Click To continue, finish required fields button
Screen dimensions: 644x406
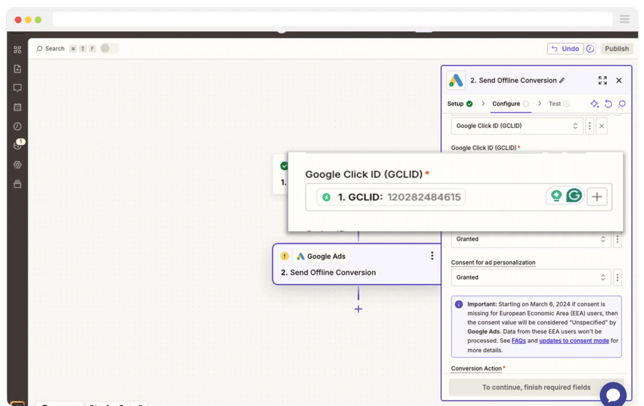pyautogui.click(x=536, y=387)
